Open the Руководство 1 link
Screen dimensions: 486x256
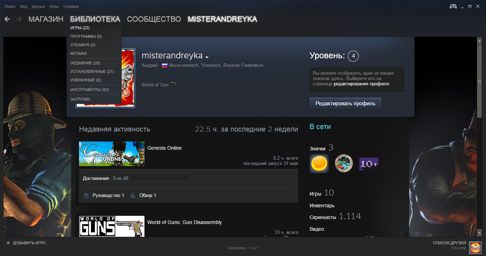click(108, 196)
